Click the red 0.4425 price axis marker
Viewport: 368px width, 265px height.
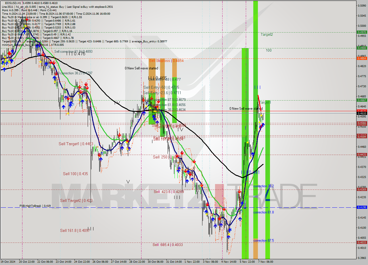point(362,155)
